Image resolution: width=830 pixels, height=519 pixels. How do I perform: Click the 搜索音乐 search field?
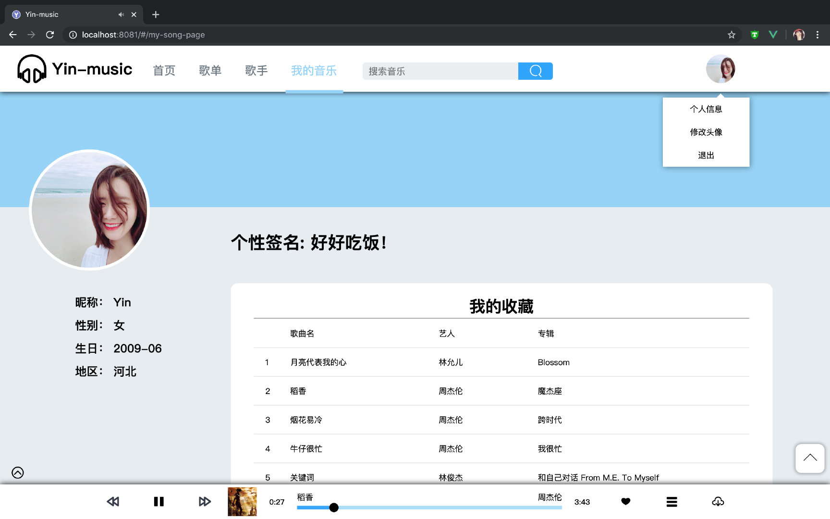coord(440,71)
